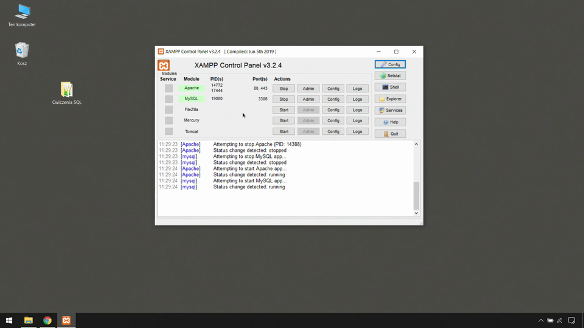The image size is (584, 328).
Task: Open the XAMPP Help button
Action: coord(390,122)
